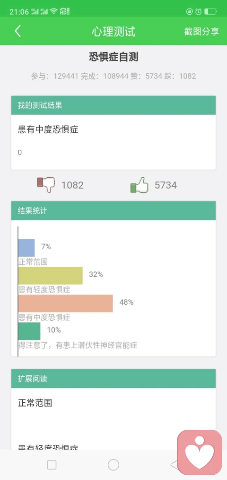Image resolution: width=227 pixels, height=480 pixels.
Task: Tap the 5734 like count
Action: 166,185
